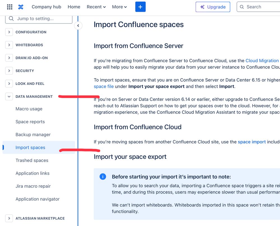Expand the Draw.io Add-on section

click(x=9, y=58)
